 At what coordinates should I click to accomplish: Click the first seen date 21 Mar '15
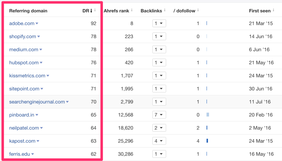point(261,24)
